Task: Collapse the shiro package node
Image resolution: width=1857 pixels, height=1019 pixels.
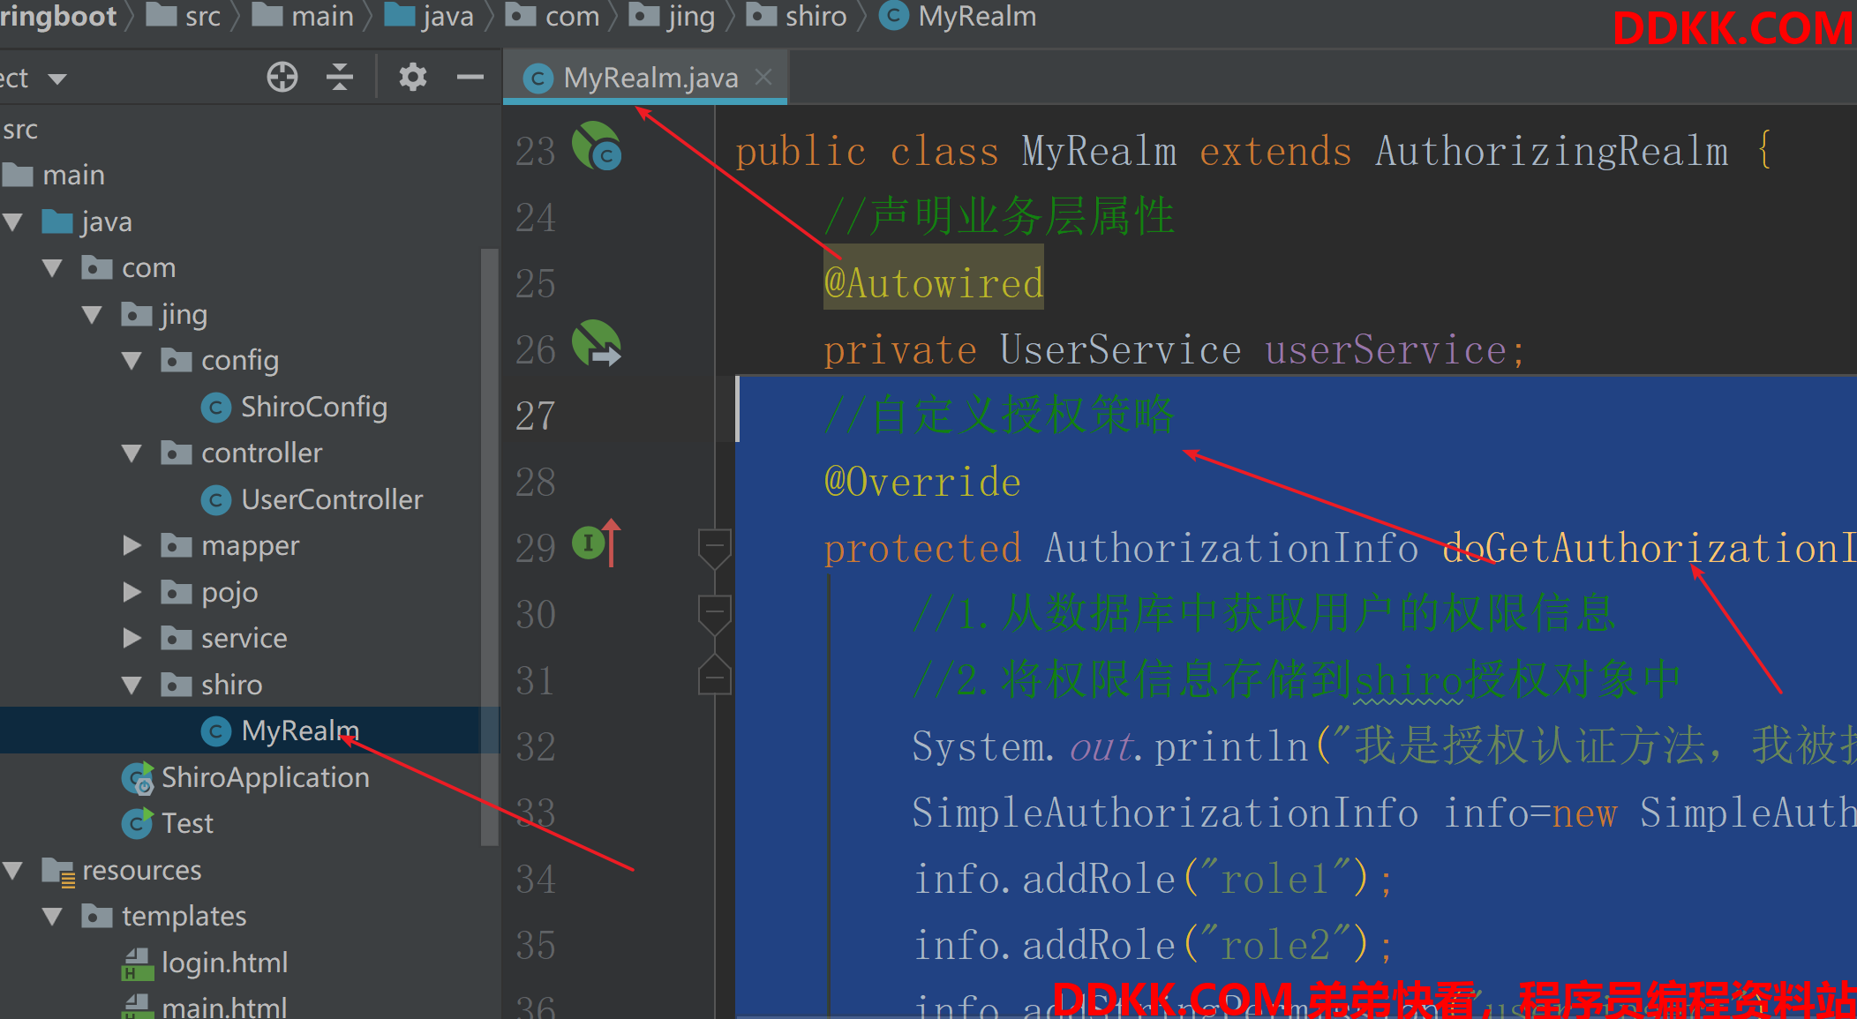Action: coord(132,685)
